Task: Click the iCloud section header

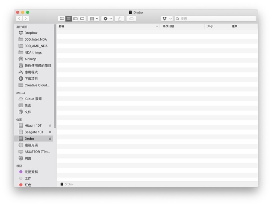Action: (21, 93)
